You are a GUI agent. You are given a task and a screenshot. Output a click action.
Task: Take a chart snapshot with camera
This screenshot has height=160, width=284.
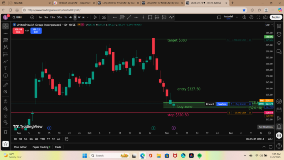pyautogui.click(x=265, y=17)
